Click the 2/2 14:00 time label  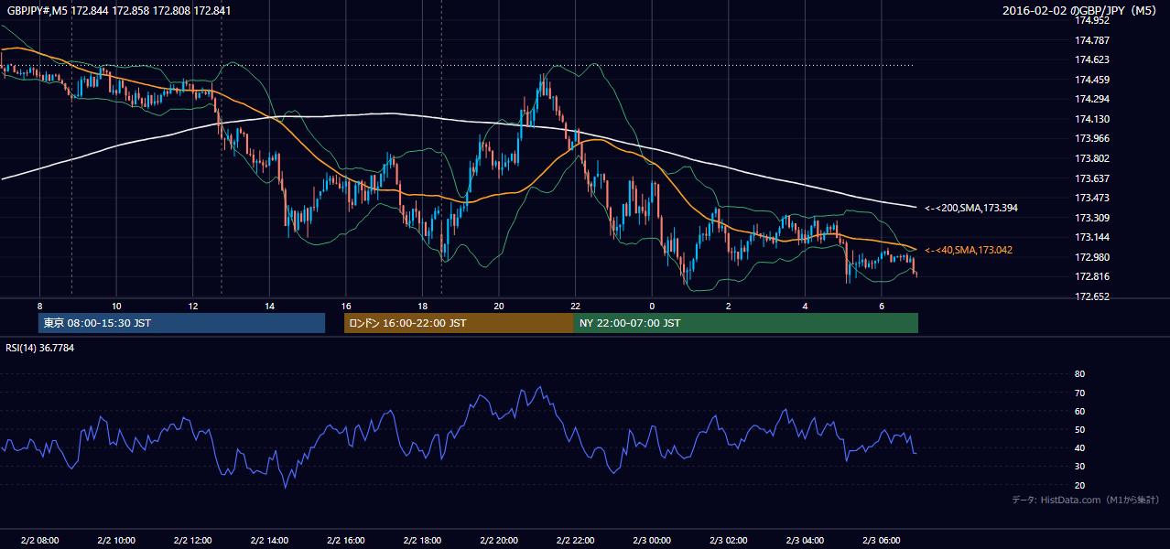269,541
